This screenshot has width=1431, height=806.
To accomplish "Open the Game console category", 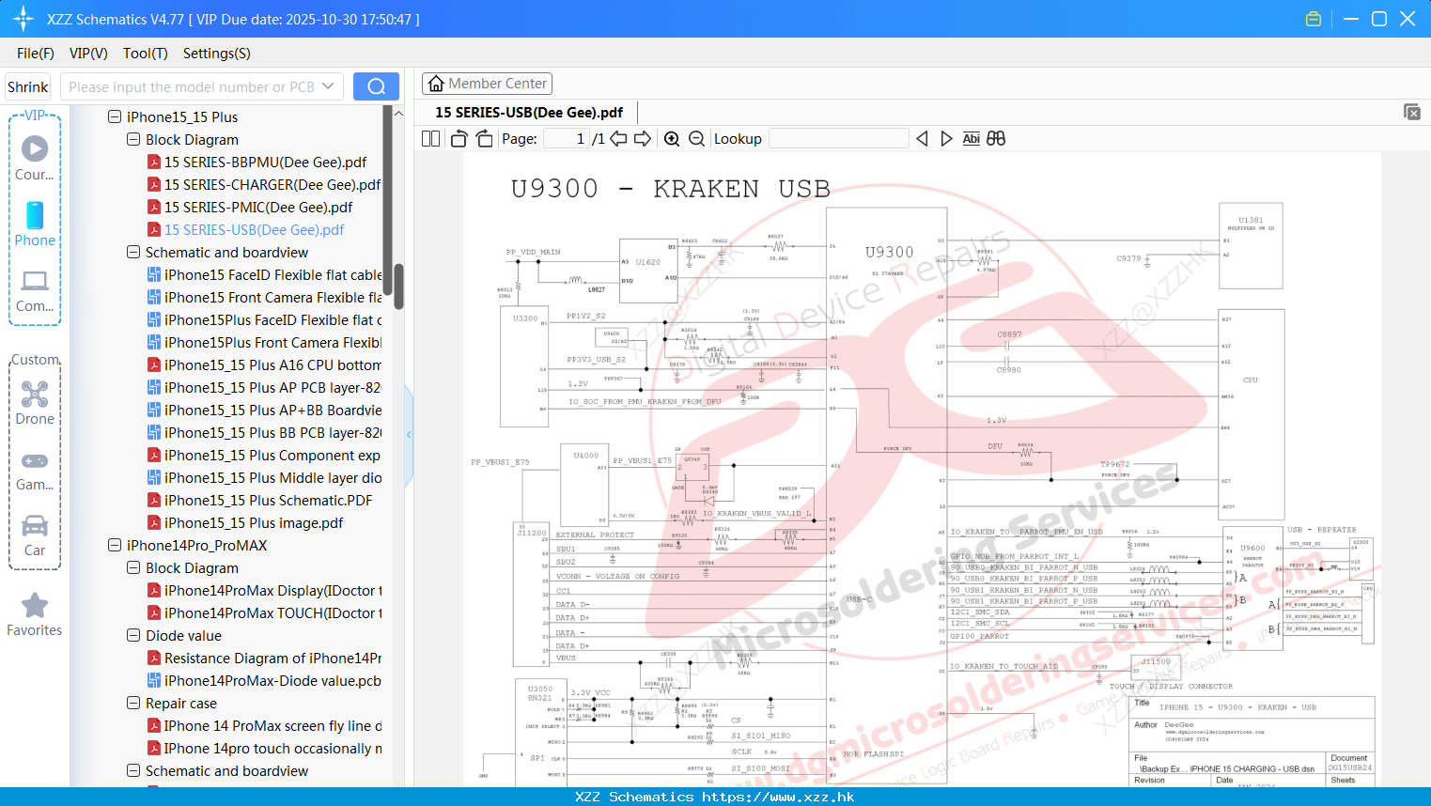I will click(x=35, y=470).
